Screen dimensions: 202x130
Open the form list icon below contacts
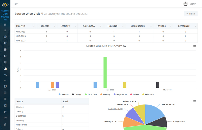tap(5, 93)
